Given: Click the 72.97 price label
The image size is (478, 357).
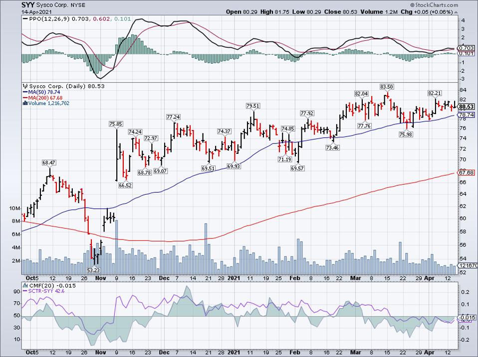Looking at the screenshot, I should [151, 138].
